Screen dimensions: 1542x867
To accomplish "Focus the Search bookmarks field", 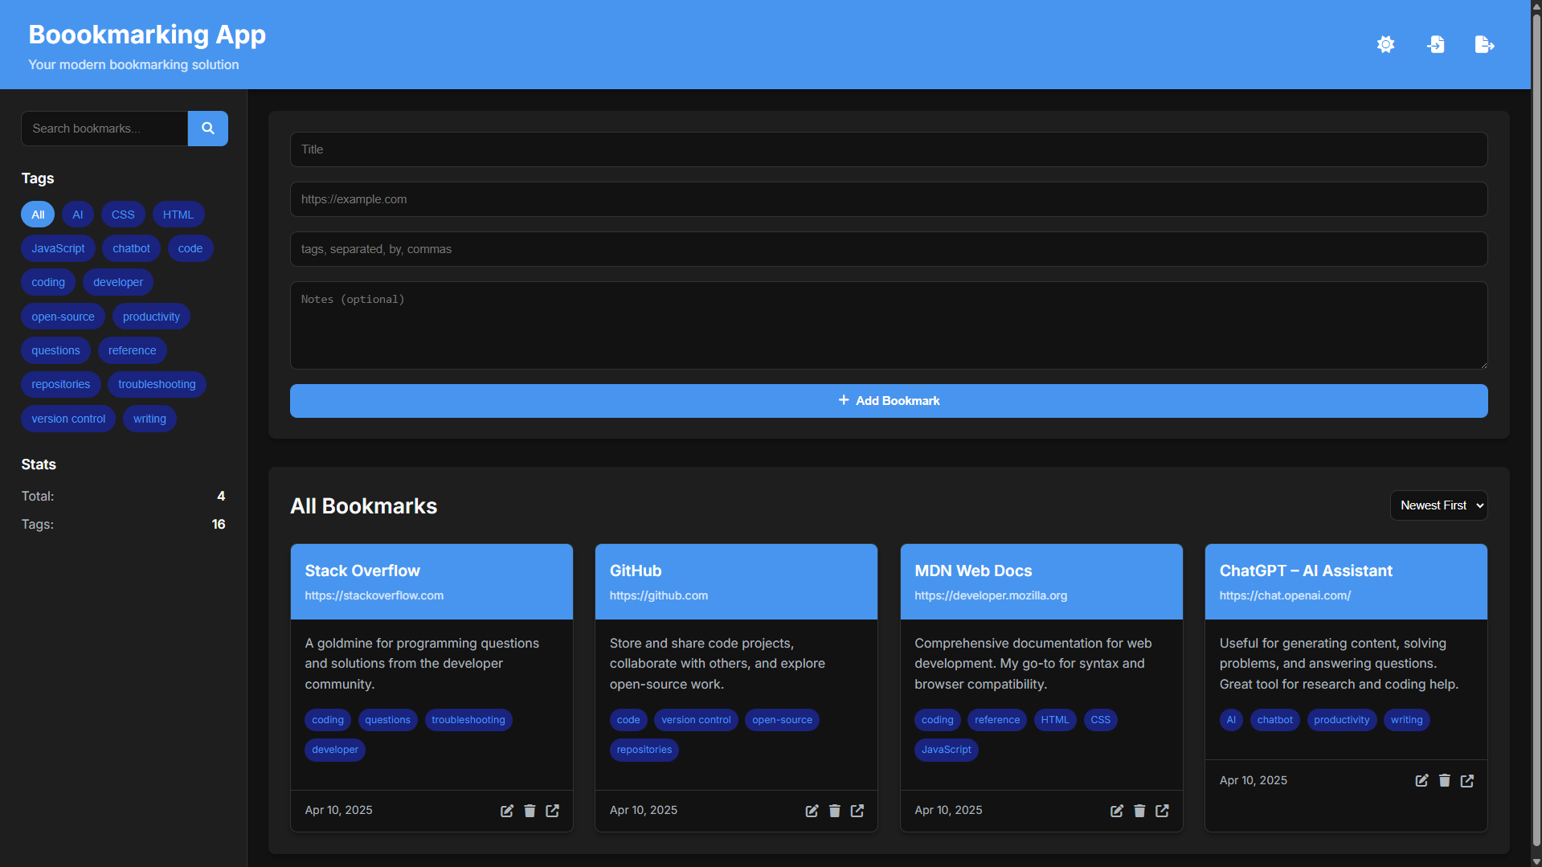I will pos(104,129).
